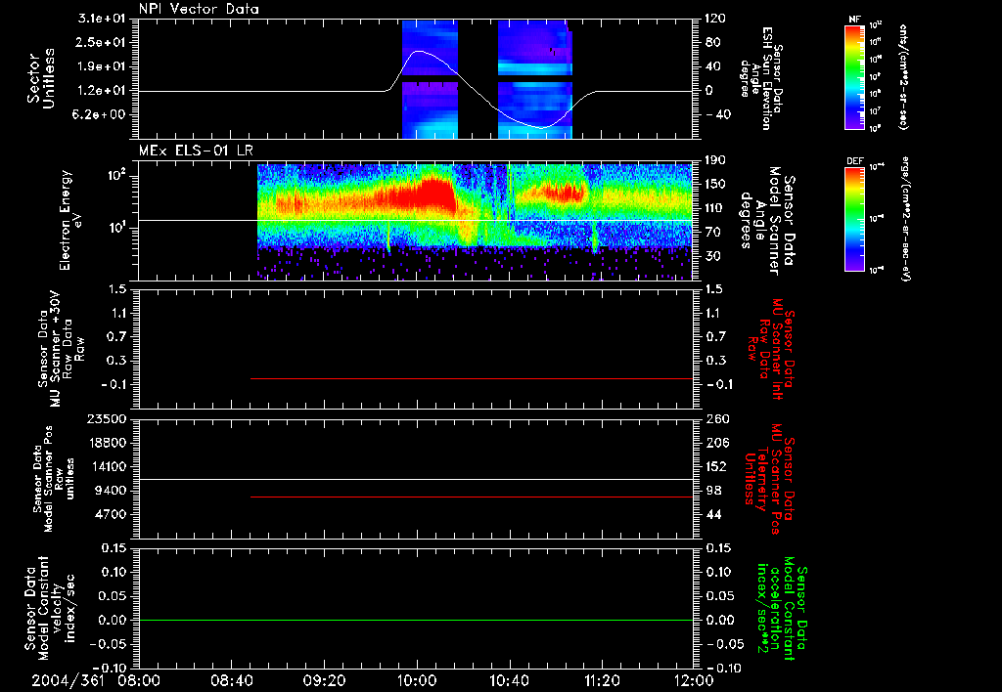Click the first blue NPI data block
Image resolution: width=1002 pixels, height=692 pixels.
[x=430, y=78]
